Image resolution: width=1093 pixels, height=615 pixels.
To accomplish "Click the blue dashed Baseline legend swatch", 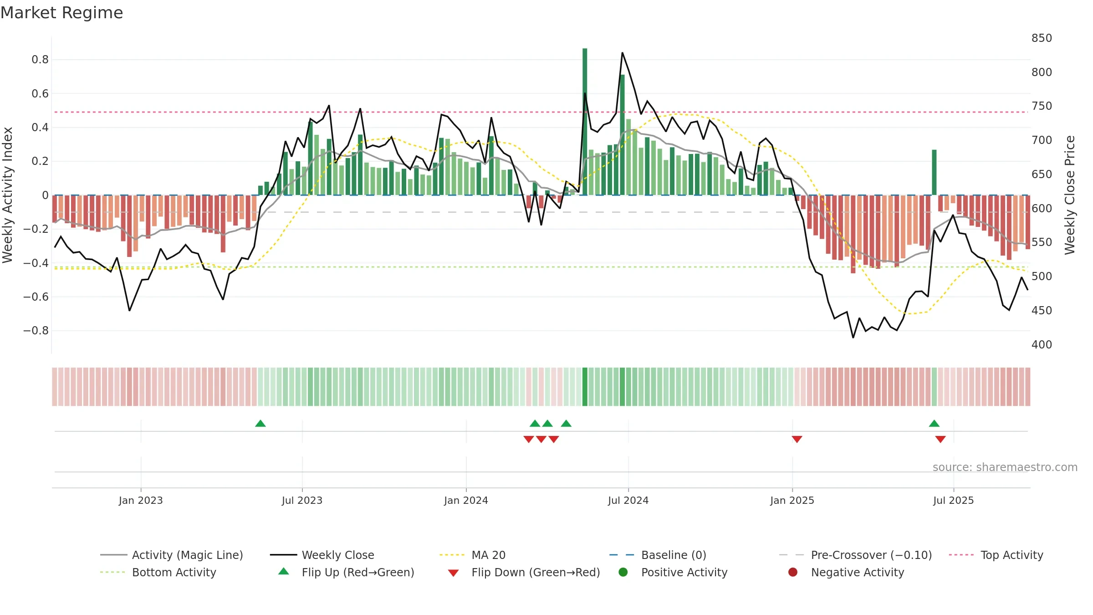I will [x=622, y=555].
